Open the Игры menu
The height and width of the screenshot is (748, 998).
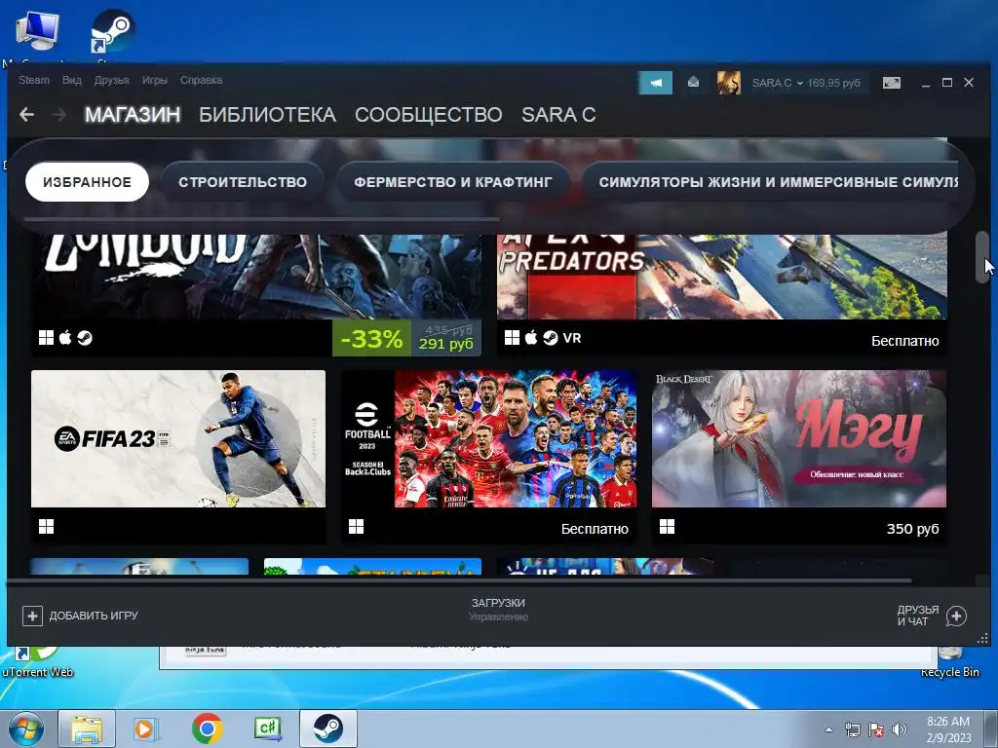[x=155, y=80]
